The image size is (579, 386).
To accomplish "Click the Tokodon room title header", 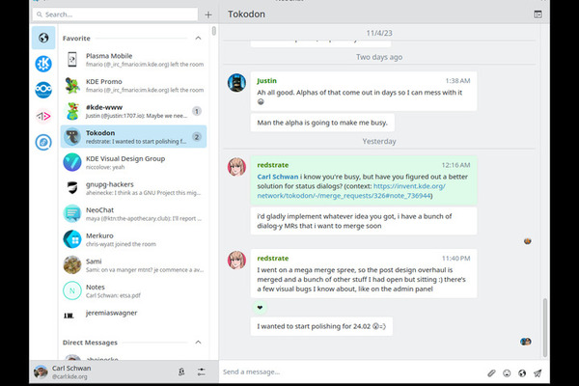I will (246, 14).
